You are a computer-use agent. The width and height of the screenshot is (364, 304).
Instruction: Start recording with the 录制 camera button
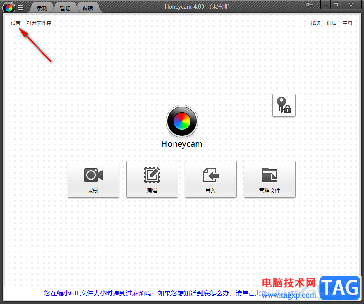click(x=93, y=179)
